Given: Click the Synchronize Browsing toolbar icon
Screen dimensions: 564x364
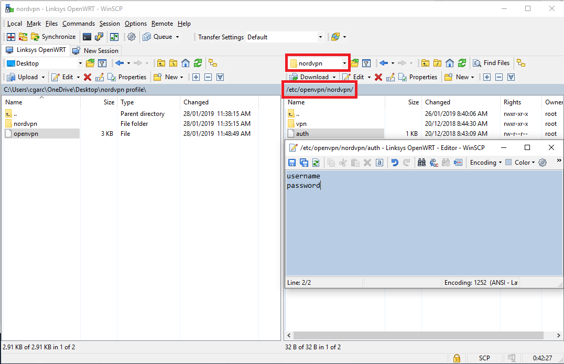Looking at the screenshot, I should click(23, 37).
